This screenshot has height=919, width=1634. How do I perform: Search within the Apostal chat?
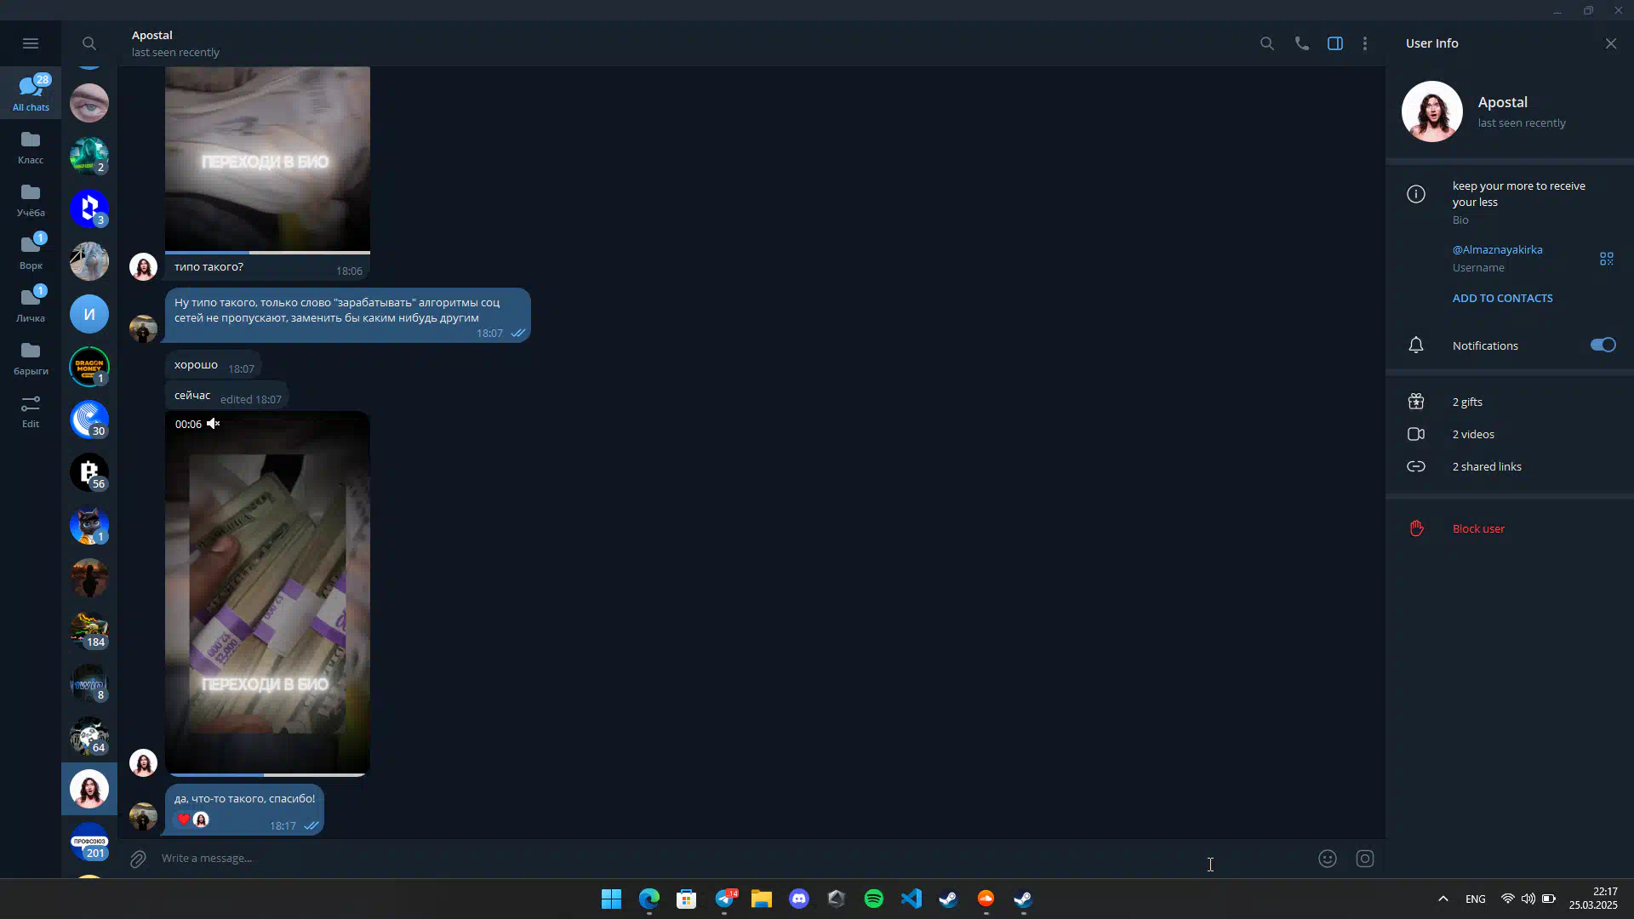(x=1266, y=43)
